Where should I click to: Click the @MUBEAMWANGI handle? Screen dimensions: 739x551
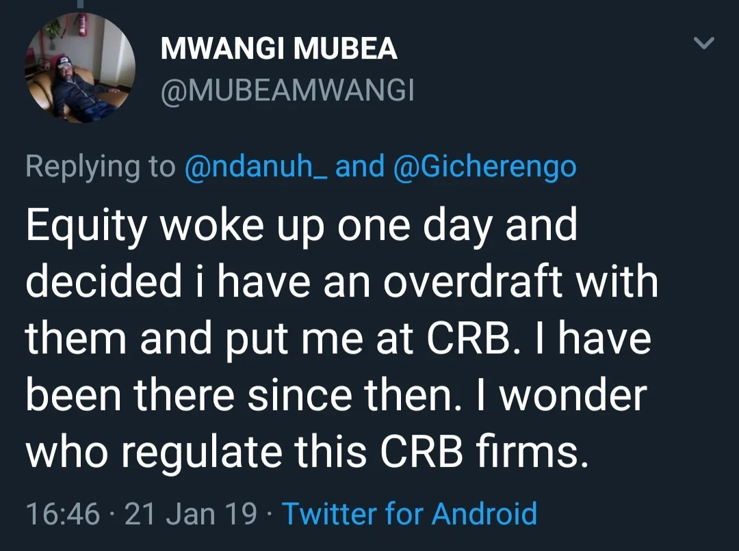[x=287, y=90]
